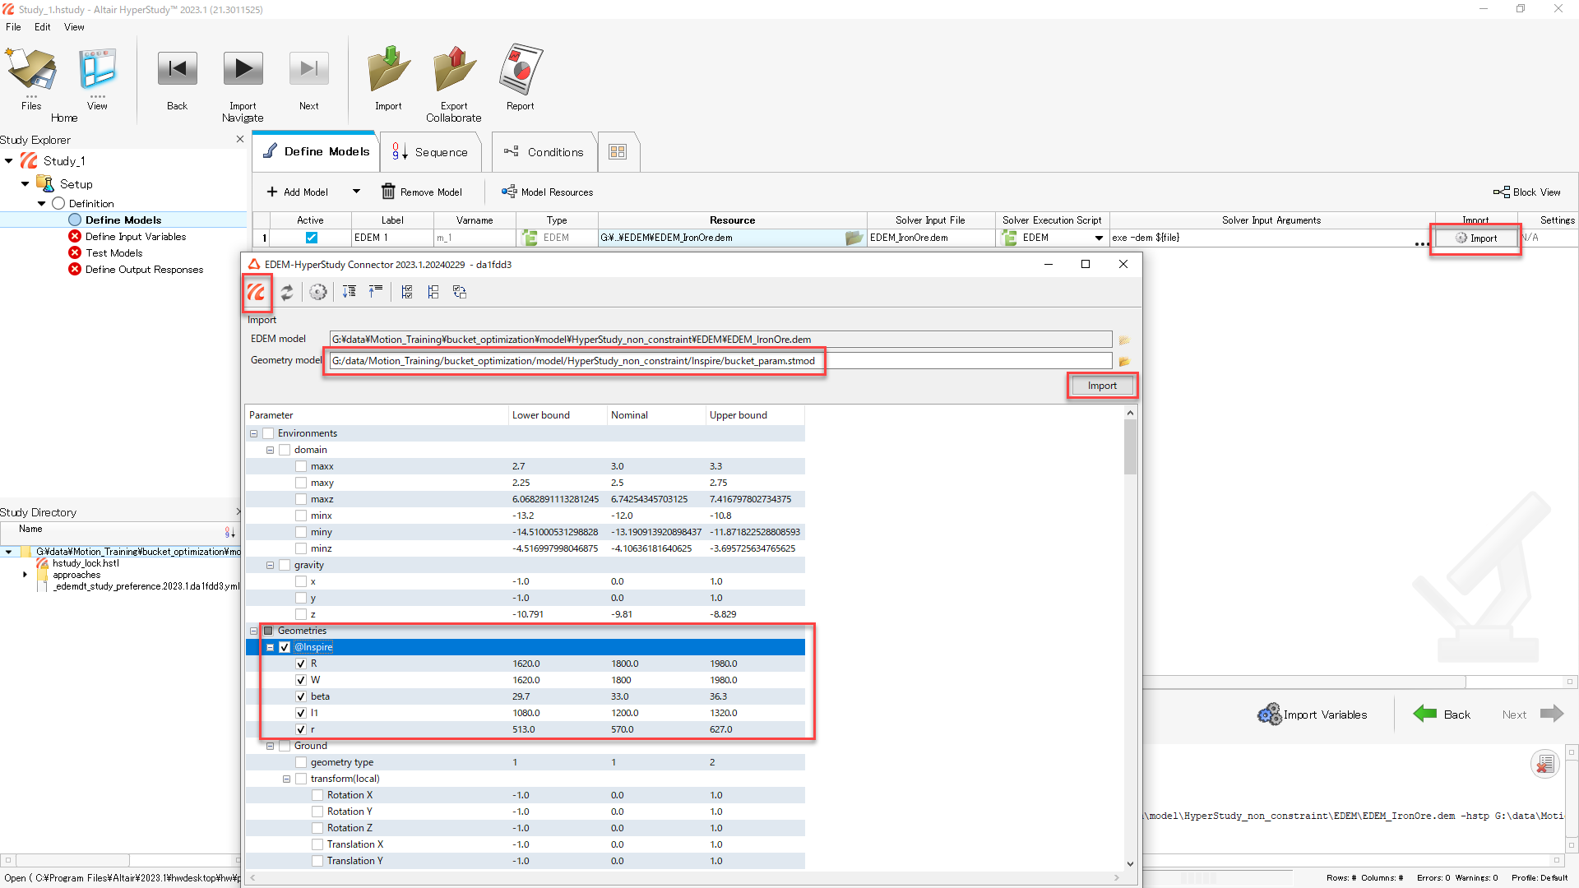
Task: Click the Remove Model button
Action: tap(421, 192)
